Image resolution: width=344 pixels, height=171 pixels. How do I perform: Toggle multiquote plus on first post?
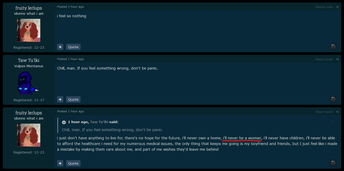click(60, 47)
